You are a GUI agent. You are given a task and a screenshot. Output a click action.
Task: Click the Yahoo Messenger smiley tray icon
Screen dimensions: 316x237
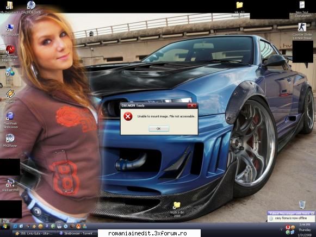pyautogui.click(x=293, y=228)
